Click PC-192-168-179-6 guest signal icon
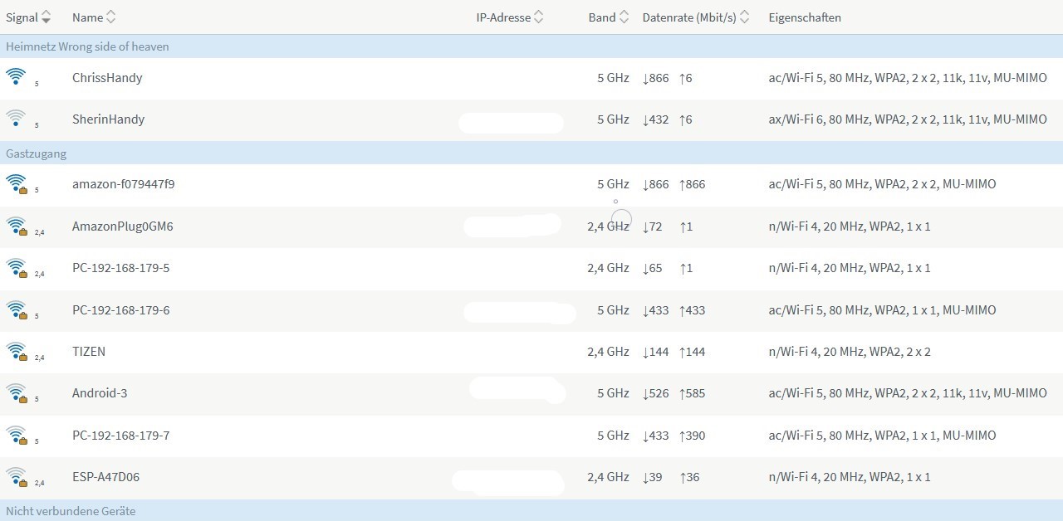Screen dimensions: 1063x521 coord(17,310)
